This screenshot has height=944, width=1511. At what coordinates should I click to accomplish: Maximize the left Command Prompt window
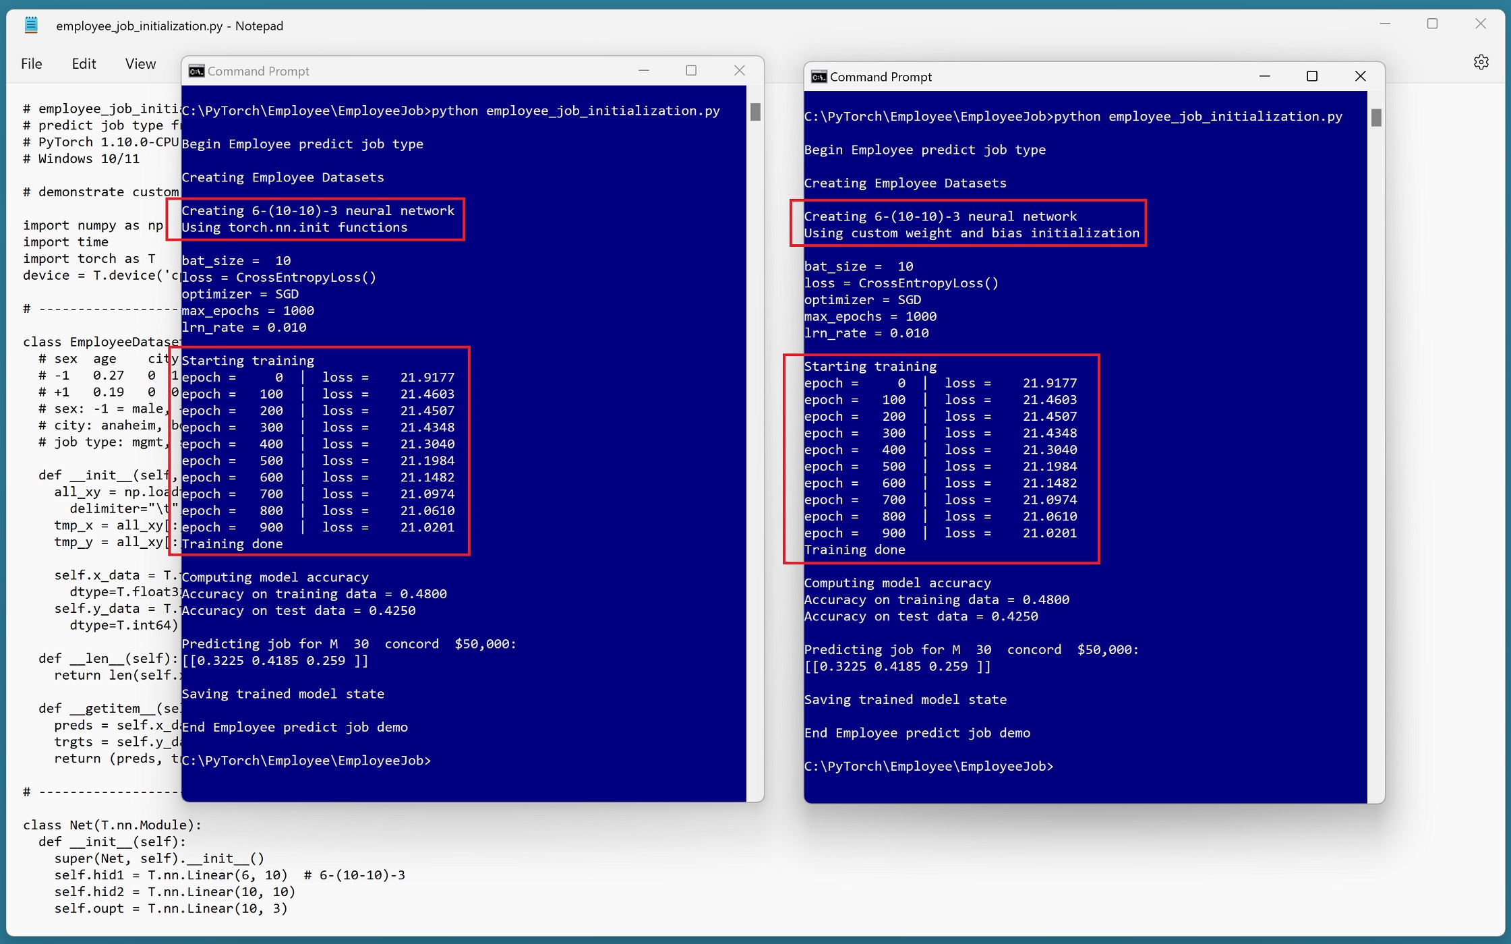click(690, 70)
